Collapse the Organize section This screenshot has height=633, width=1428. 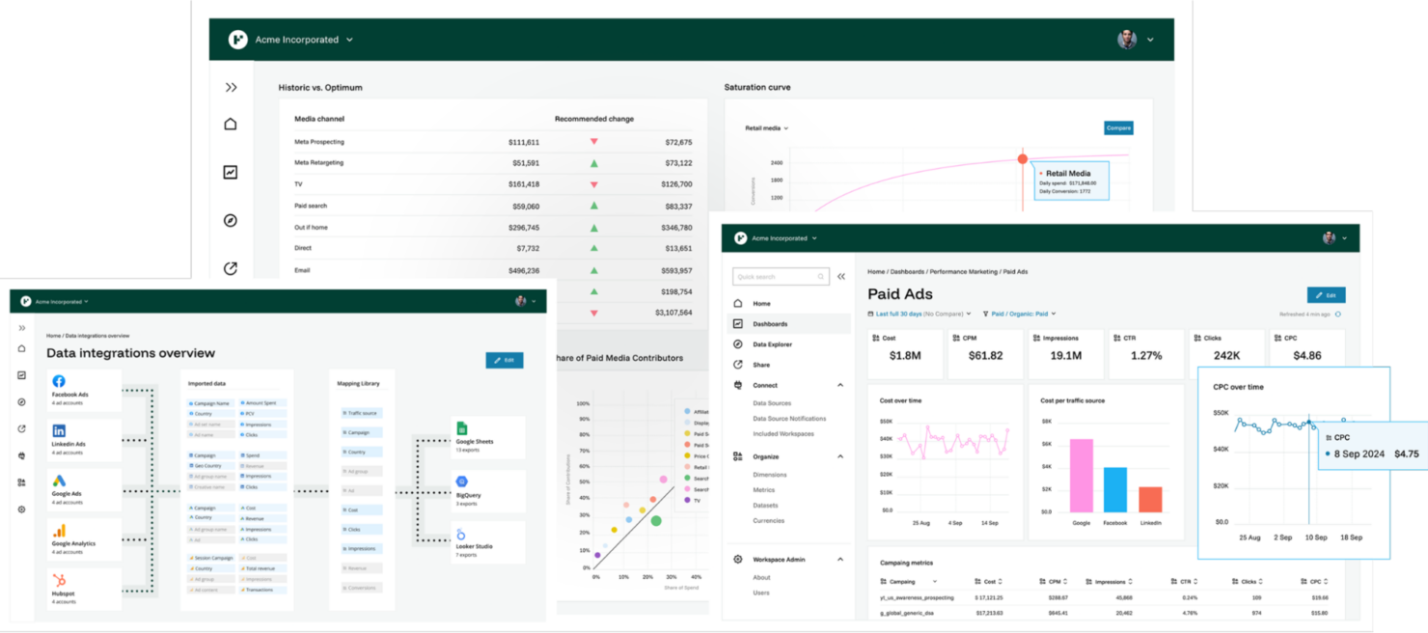tap(840, 456)
